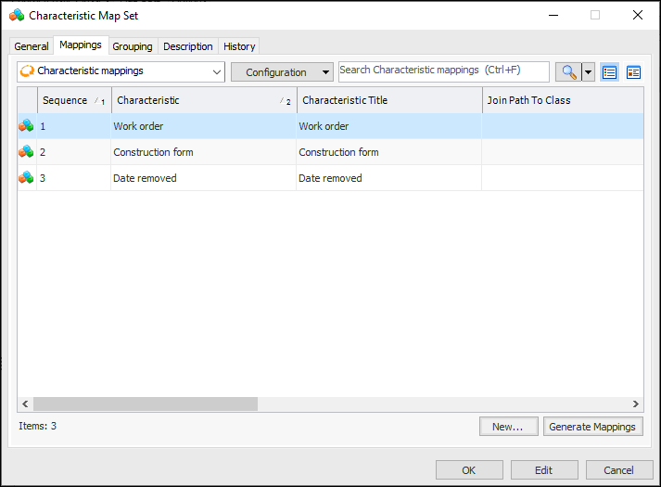Click the New... button
Image resolution: width=661 pixels, height=487 pixels.
point(508,427)
